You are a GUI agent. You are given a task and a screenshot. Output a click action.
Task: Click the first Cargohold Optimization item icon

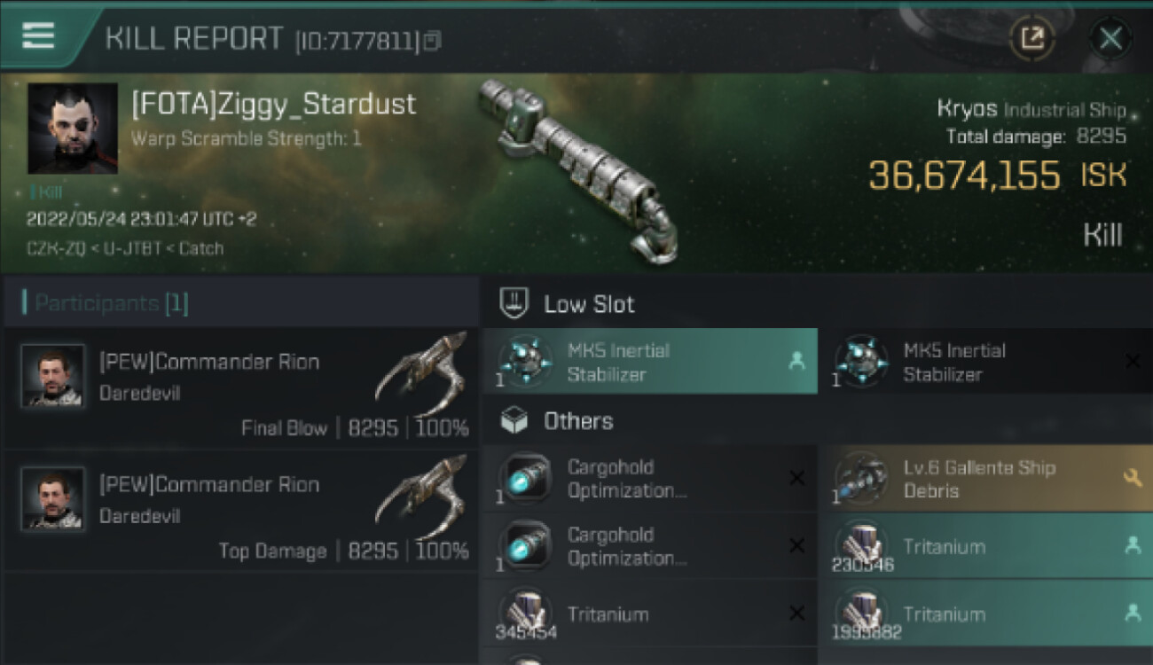(x=525, y=479)
